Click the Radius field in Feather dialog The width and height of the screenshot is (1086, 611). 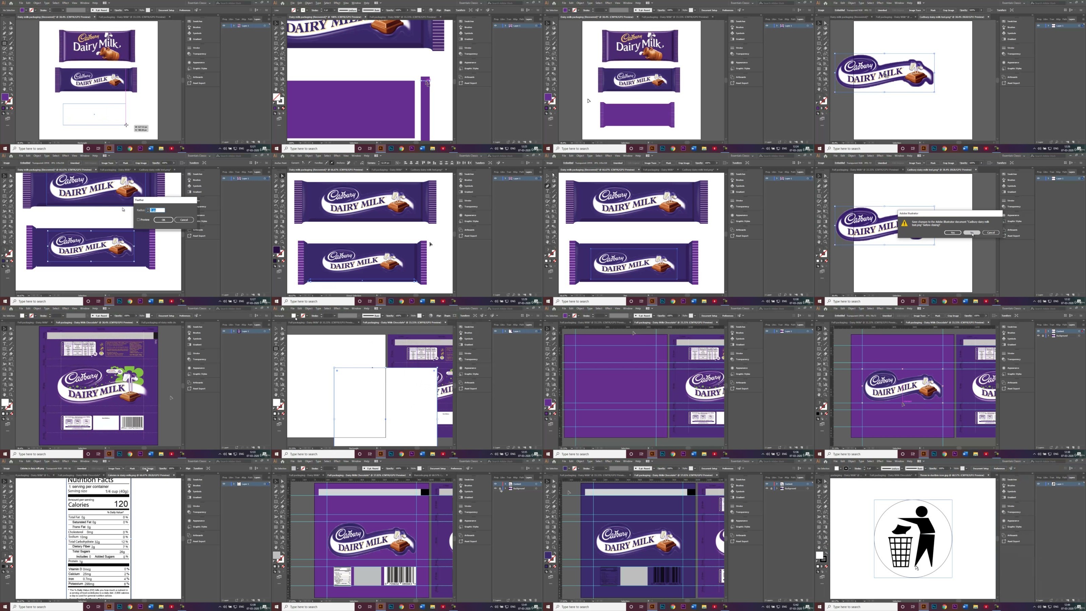pos(158,210)
